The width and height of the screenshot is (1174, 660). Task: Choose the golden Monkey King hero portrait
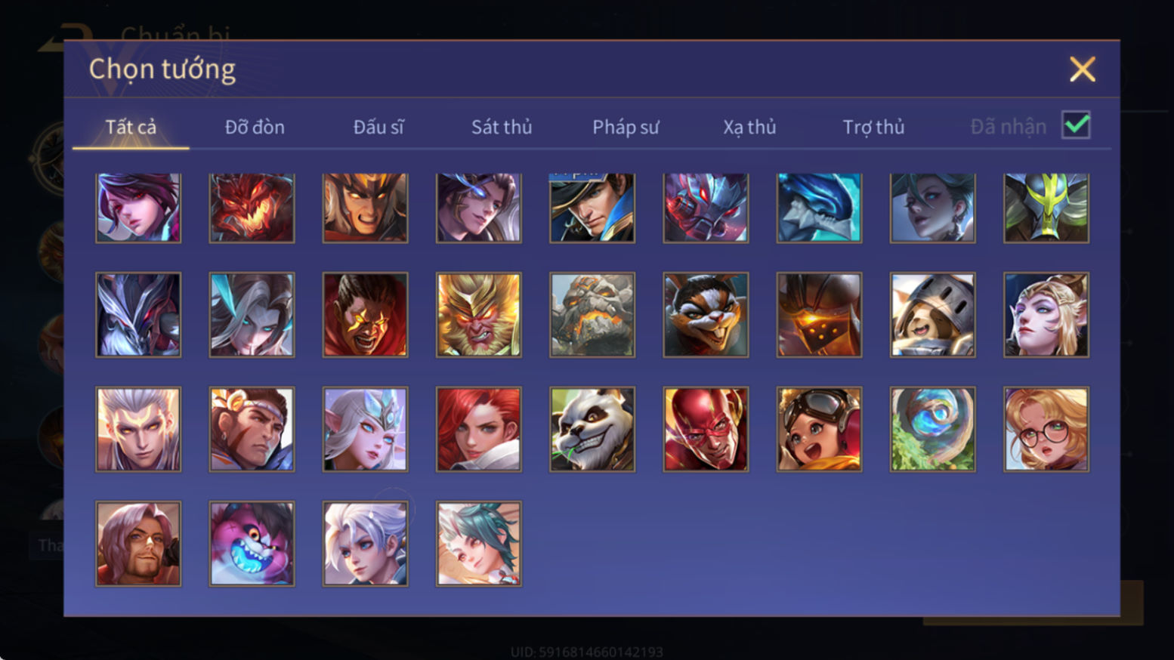tap(479, 315)
